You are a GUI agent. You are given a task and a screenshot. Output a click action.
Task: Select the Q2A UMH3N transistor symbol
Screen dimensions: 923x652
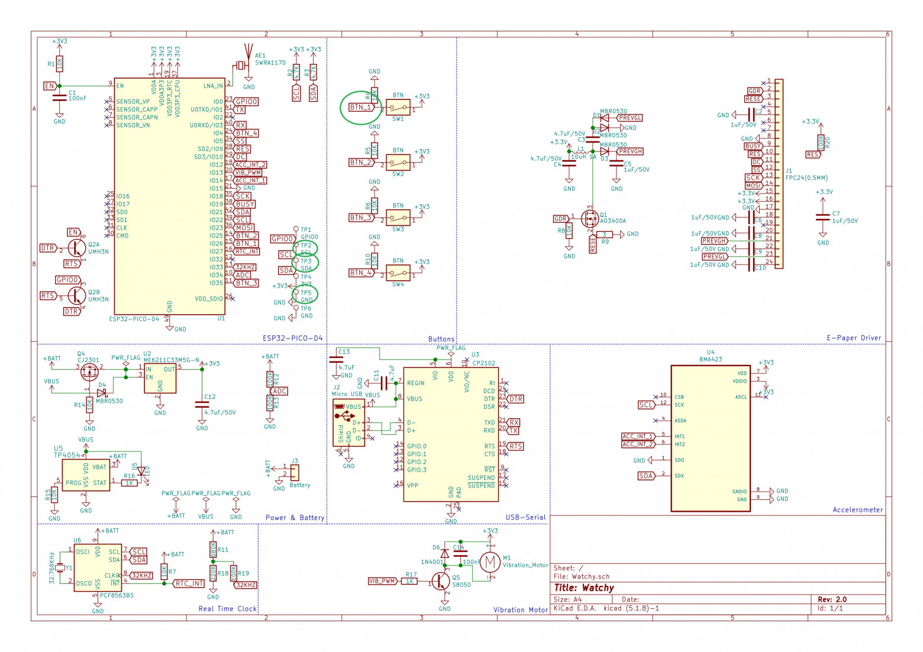tap(76, 248)
